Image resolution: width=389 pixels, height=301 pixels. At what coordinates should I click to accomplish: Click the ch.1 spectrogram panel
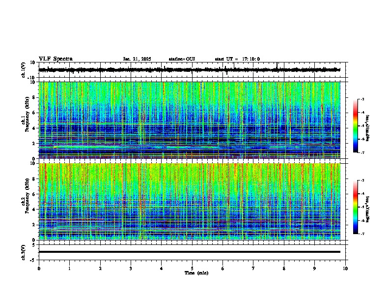click(190, 120)
